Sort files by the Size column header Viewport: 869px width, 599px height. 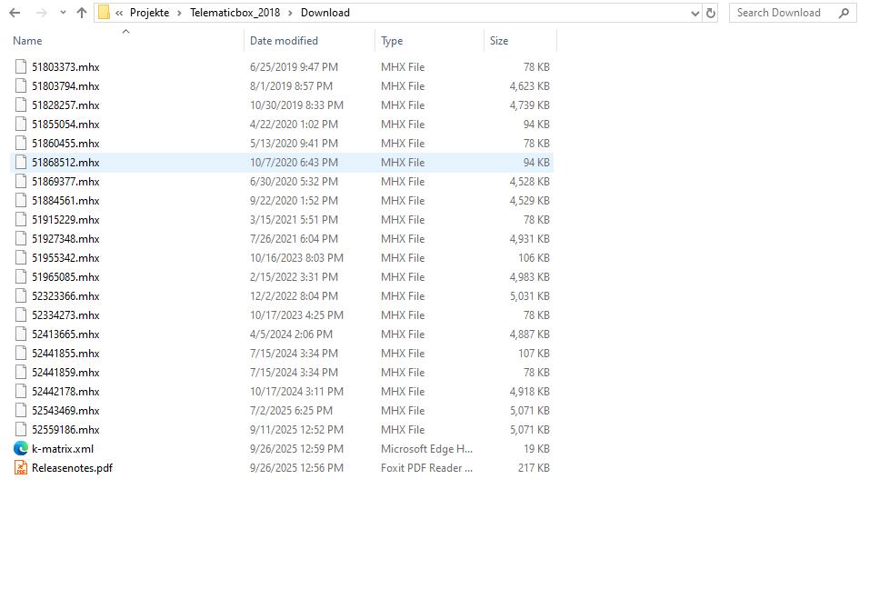[498, 41]
